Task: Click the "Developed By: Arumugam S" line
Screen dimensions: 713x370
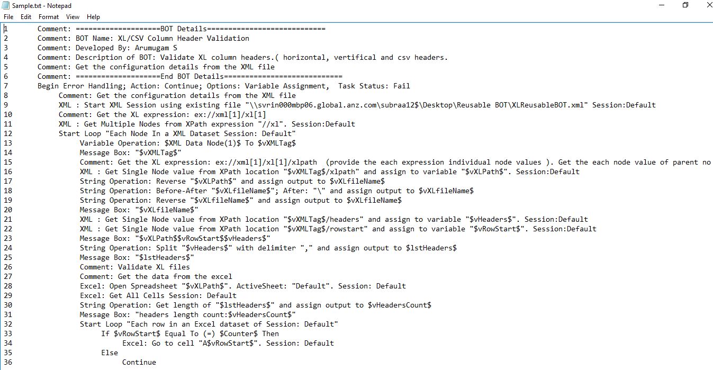Action: (126, 48)
